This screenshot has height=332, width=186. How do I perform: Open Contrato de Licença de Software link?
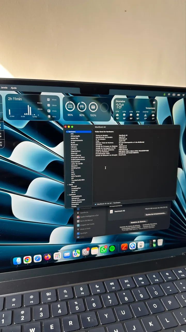pyautogui.click(x=130, y=226)
